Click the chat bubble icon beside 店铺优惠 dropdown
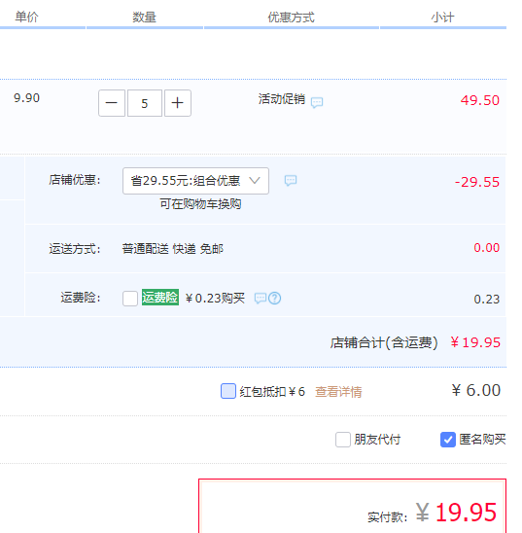The height and width of the screenshot is (533, 522). [291, 181]
